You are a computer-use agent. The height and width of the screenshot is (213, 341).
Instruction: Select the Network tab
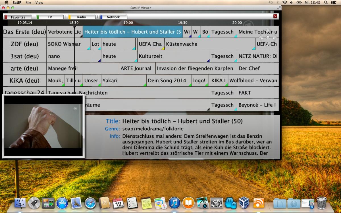(113, 17)
